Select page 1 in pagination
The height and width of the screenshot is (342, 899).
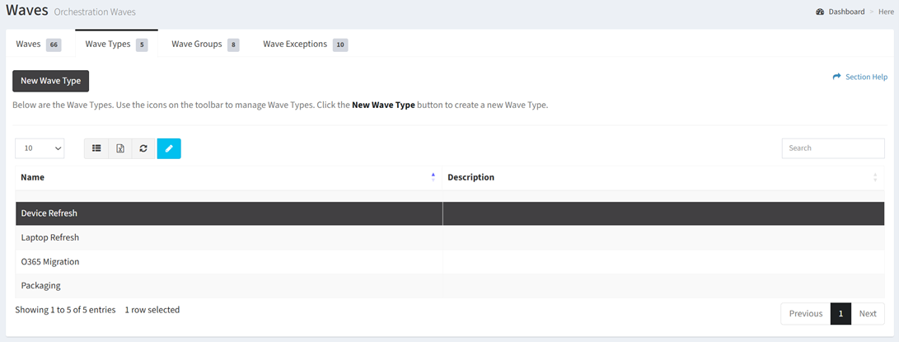840,314
